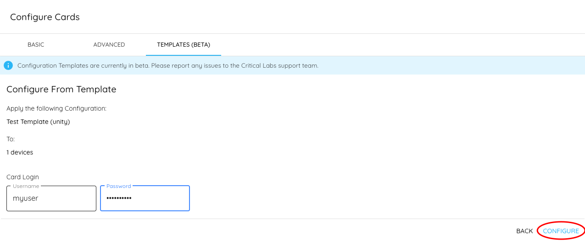Click the "Card Login" label
Viewport: 585px width, 241px height.
pos(22,177)
